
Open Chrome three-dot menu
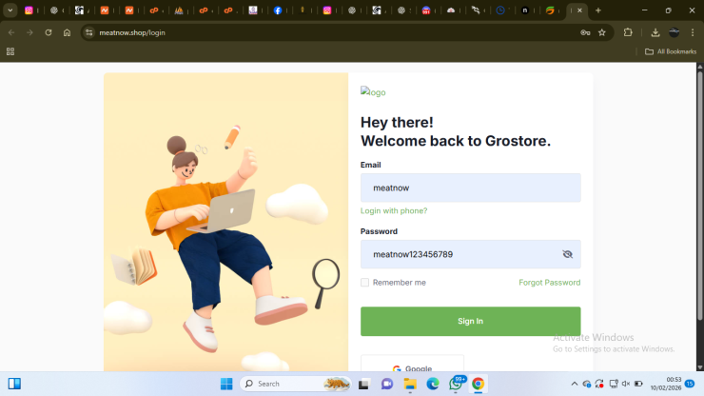(x=693, y=32)
